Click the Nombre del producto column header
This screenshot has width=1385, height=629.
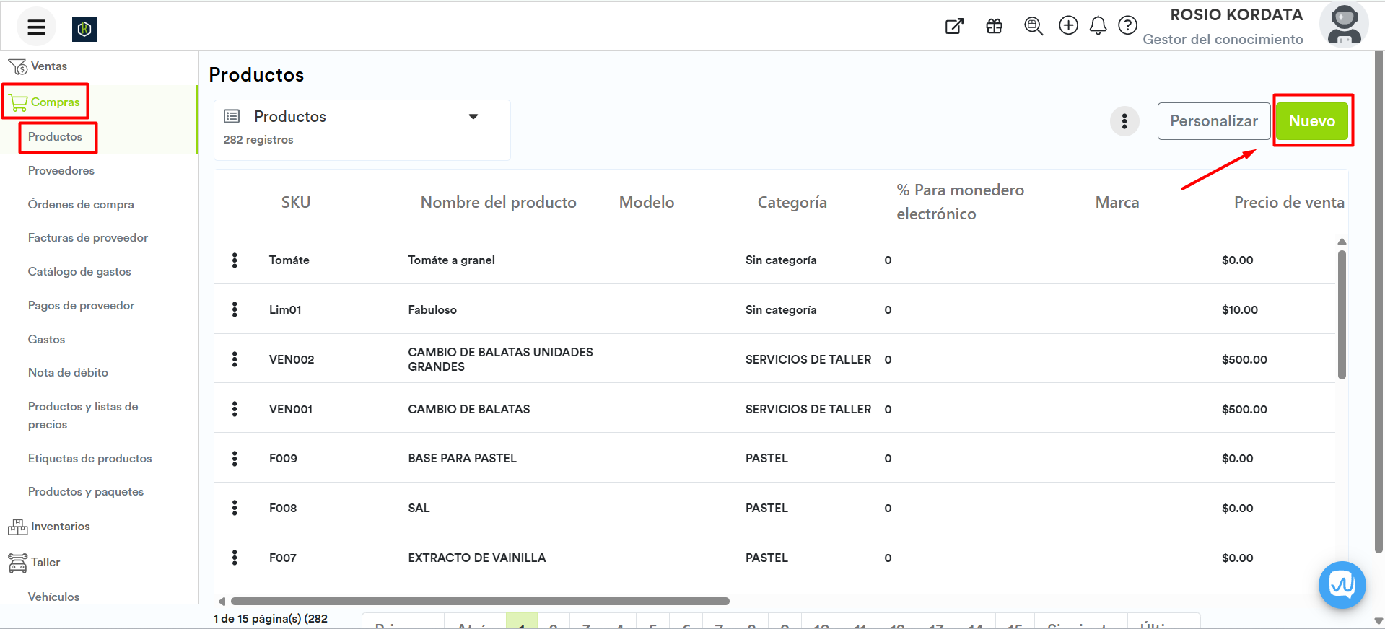498,203
